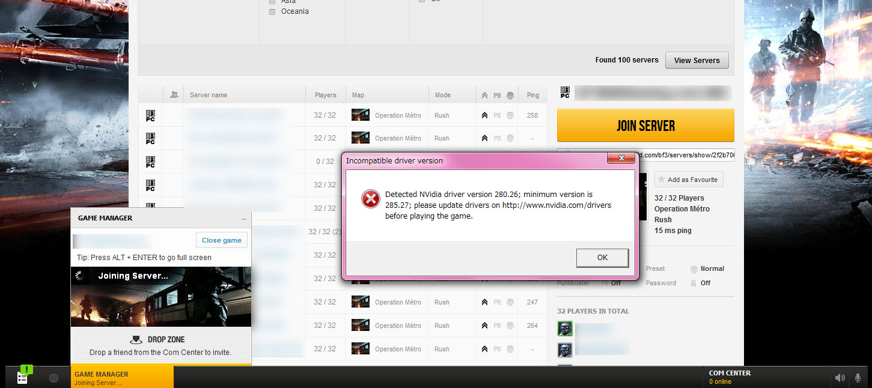The image size is (872, 388).
Task: Open Operation Métro thumbnail in 258 ping row
Action: (x=361, y=115)
